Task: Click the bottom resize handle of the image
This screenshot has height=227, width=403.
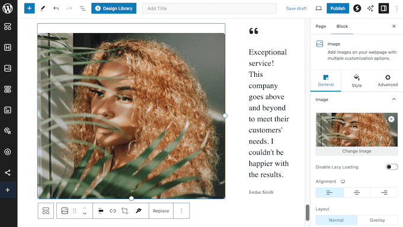Action: coord(132,199)
